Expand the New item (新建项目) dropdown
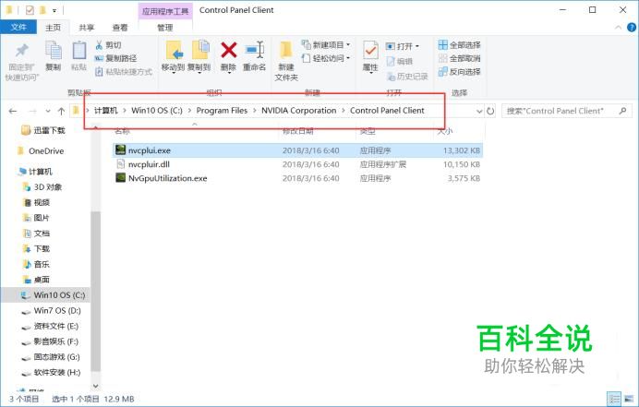The height and width of the screenshot is (407, 639). click(x=348, y=45)
